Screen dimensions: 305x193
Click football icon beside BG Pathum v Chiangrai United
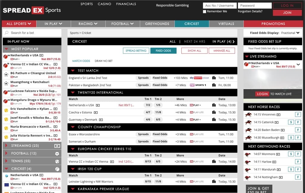(x=6, y=75)
